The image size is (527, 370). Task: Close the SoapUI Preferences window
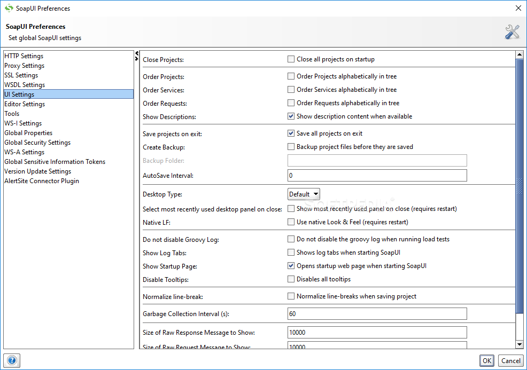[x=518, y=8]
